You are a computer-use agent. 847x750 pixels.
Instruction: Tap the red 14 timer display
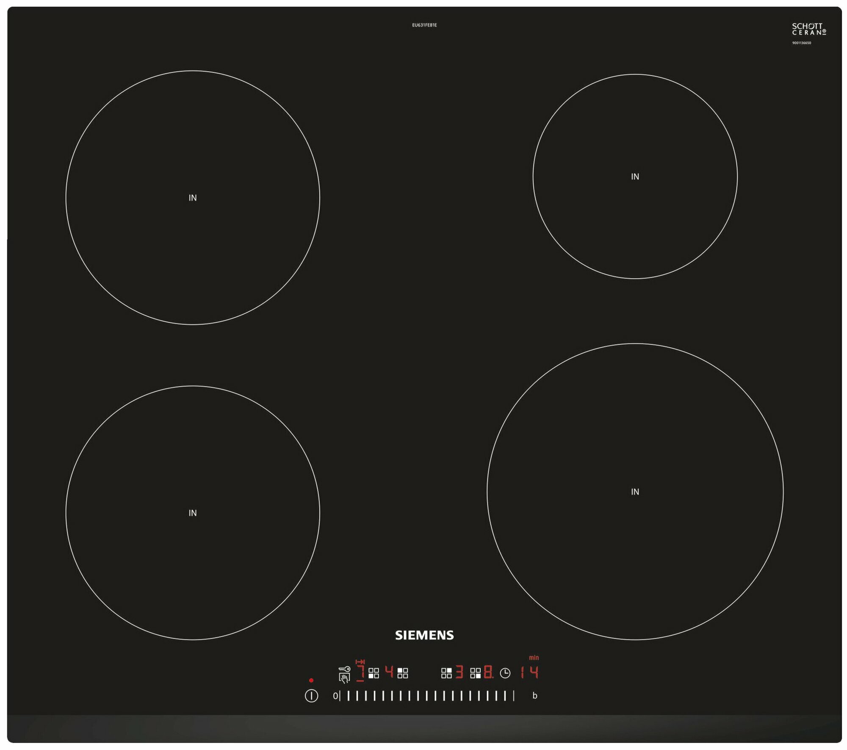coord(529,672)
